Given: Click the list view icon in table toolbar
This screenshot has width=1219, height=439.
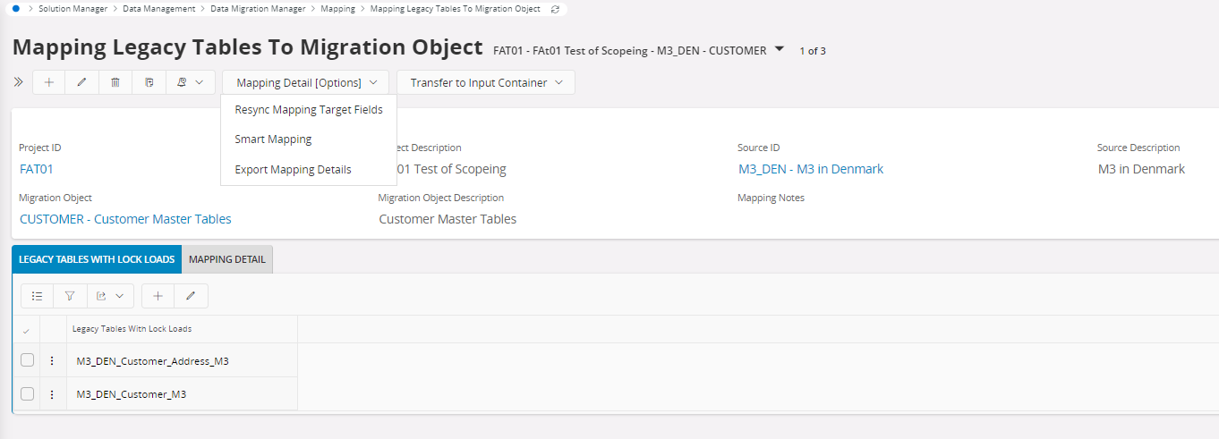Looking at the screenshot, I should (x=37, y=296).
